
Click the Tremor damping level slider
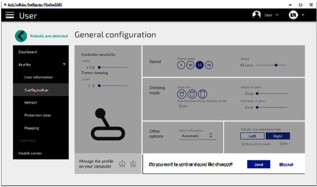[113, 86]
